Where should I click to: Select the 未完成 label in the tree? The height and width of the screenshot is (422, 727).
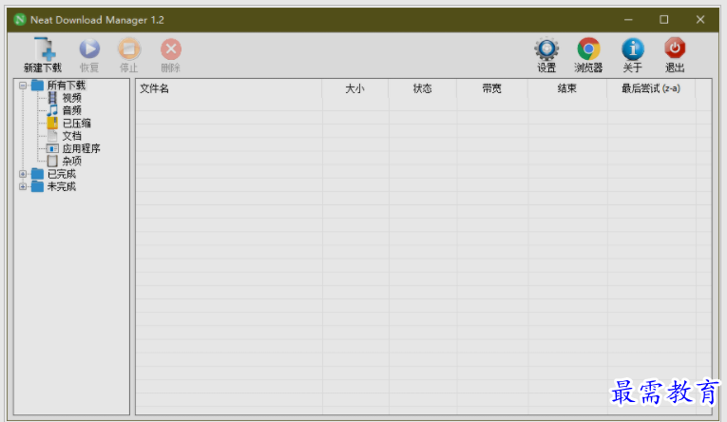[62, 186]
